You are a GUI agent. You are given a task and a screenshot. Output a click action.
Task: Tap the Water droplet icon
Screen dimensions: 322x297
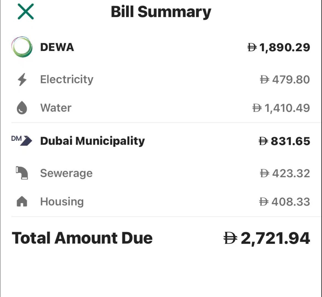point(22,107)
